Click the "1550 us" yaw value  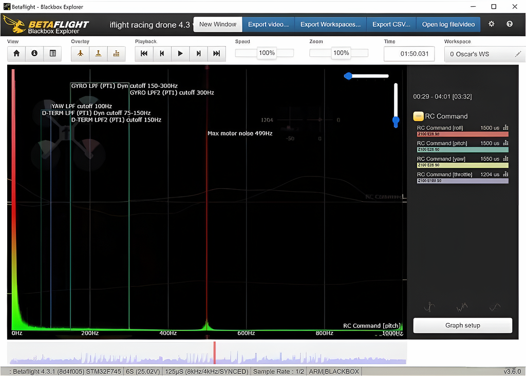(x=490, y=159)
